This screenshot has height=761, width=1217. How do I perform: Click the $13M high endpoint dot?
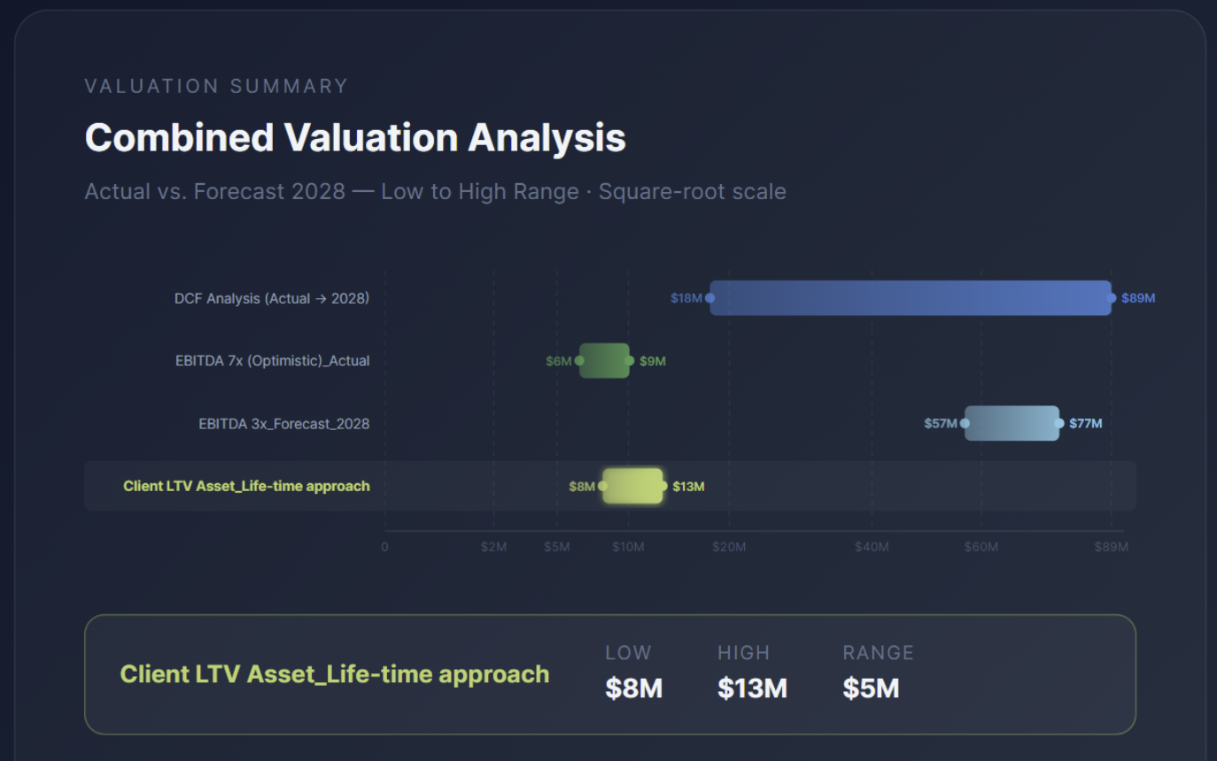pyautogui.click(x=663, y=486)
